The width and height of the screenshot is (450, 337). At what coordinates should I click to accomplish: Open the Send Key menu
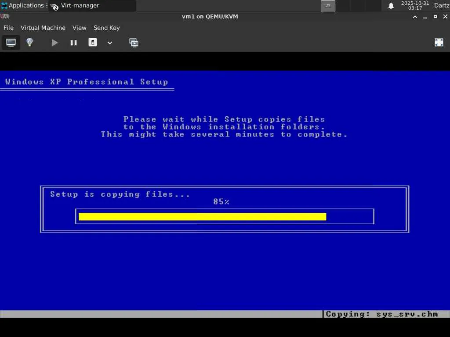tap(106, 28)
